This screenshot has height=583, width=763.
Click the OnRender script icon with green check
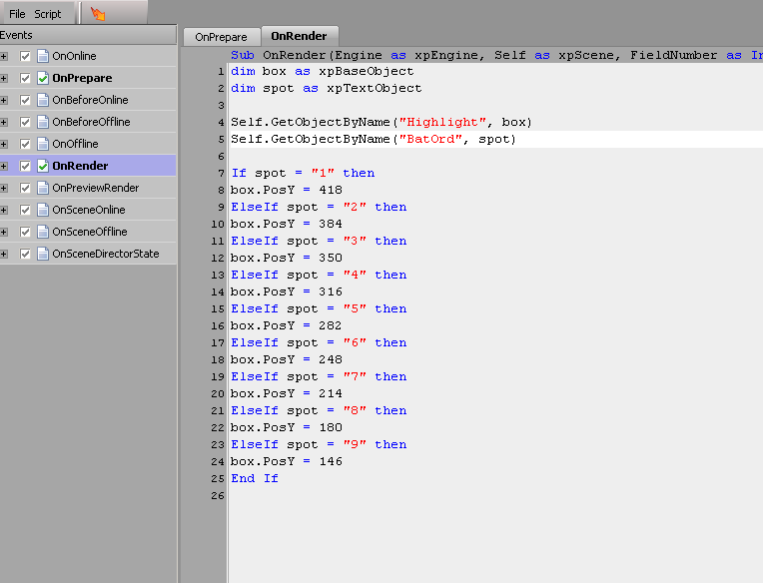(x=43, y=166)
